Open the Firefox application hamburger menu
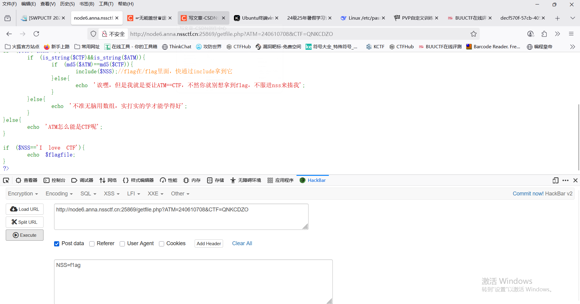The width and height of the screenshot is (580, 304). pos(571,34)
